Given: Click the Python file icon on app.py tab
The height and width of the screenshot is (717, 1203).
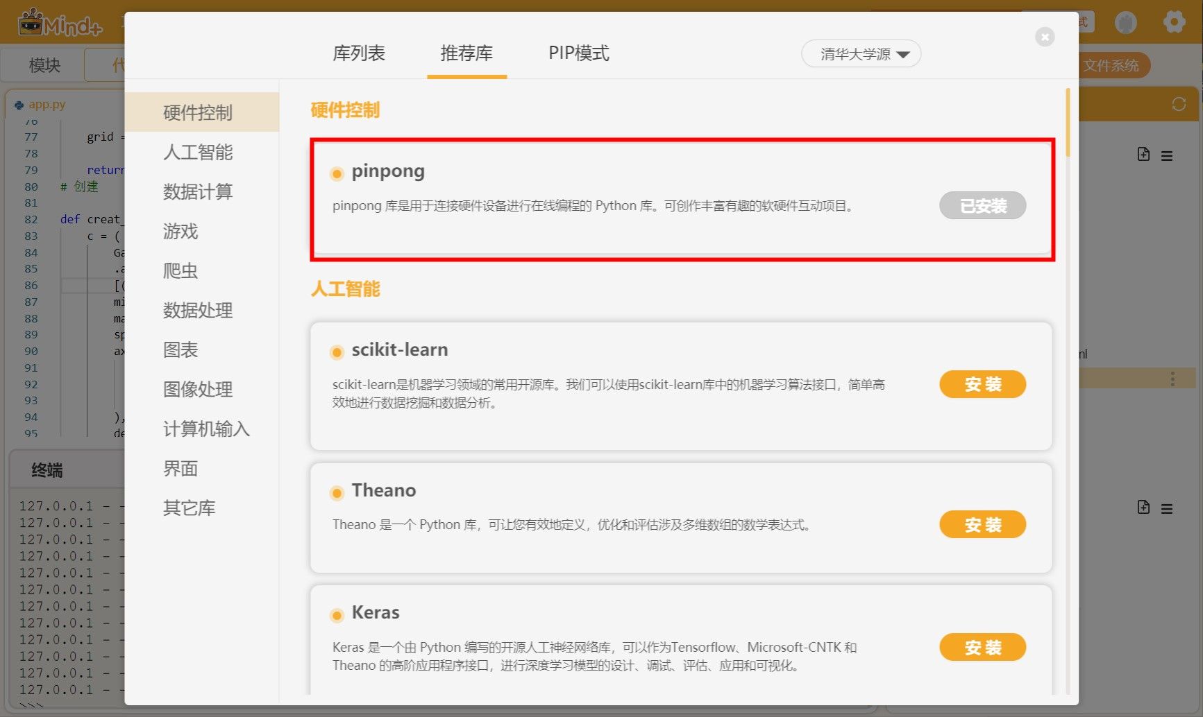Looking at the screenshot, I should tap(19, 105).
